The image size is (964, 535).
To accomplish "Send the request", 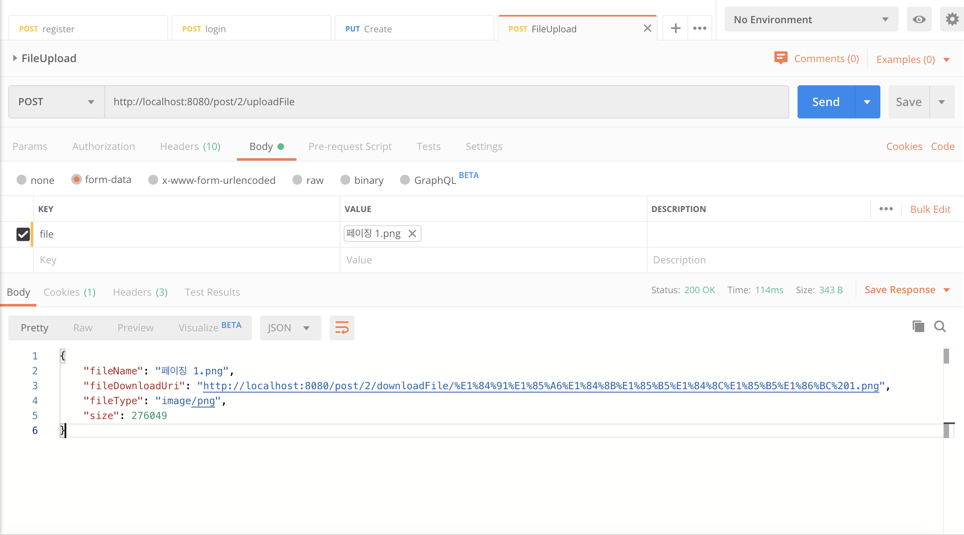I will pyautogui.click(x=826, y=102).
